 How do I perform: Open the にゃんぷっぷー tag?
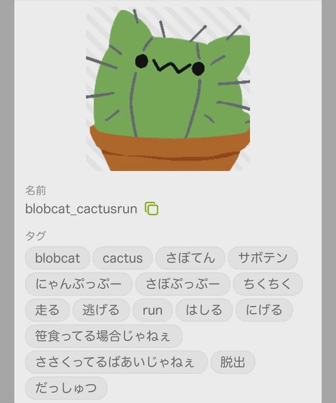pos(79,284)
